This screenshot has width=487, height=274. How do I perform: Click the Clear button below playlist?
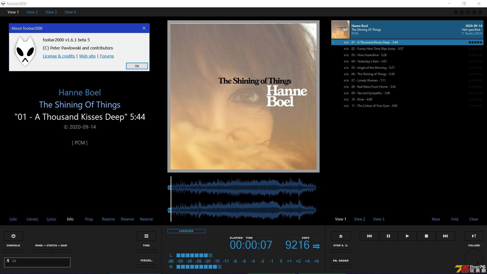coord(474,219)
